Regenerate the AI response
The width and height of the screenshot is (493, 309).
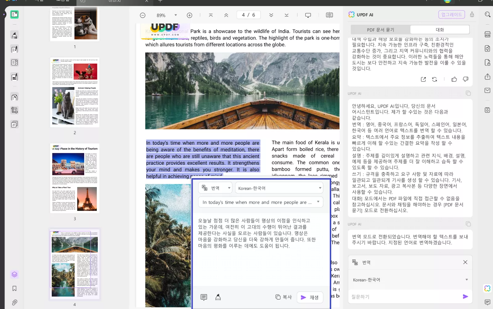point(434,79)
